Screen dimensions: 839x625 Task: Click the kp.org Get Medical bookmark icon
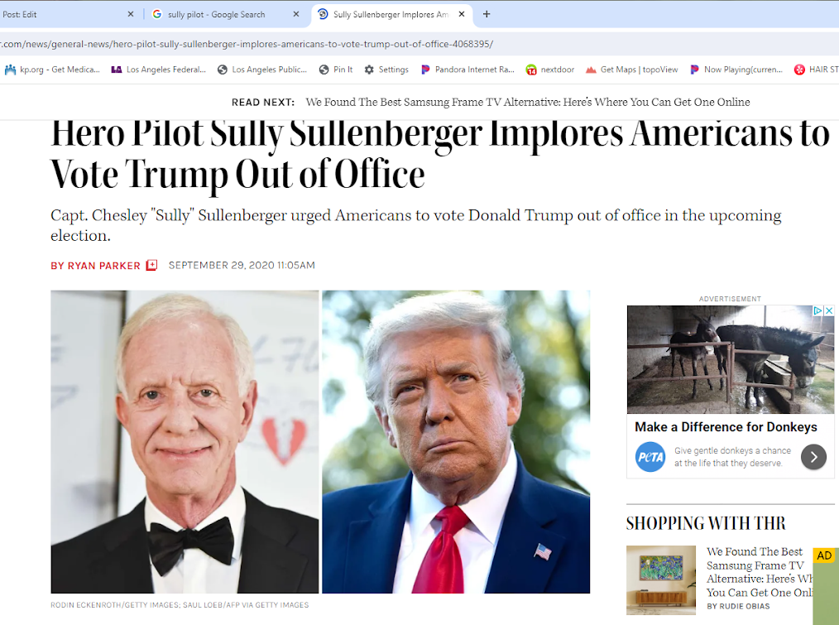(10, 70)
